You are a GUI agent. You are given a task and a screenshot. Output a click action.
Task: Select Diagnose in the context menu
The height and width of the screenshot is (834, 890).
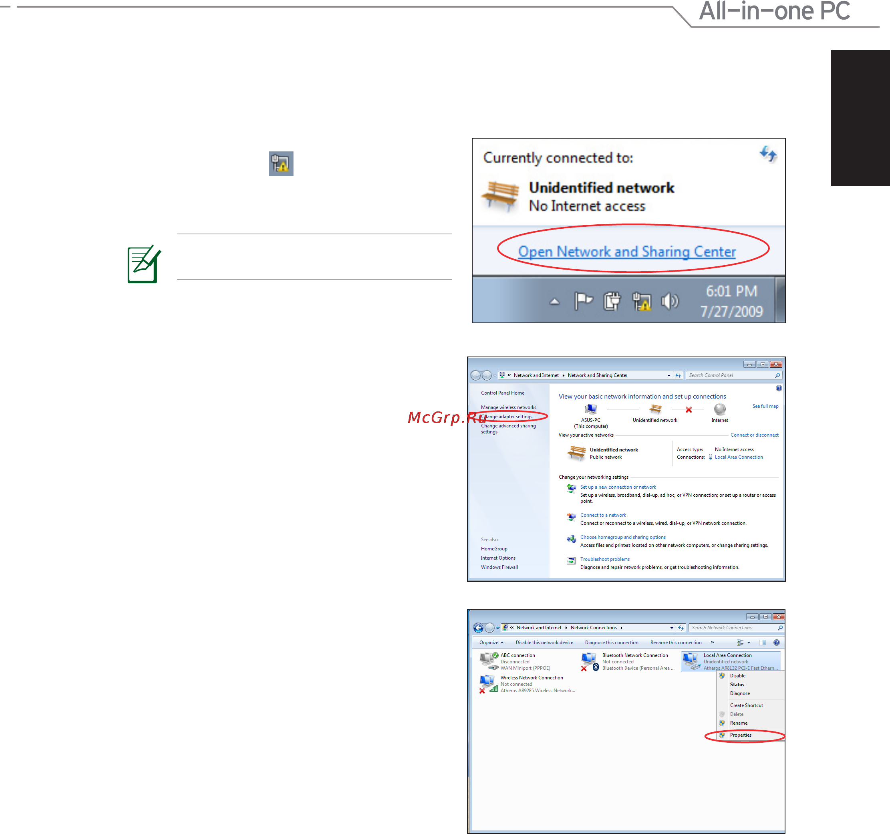739,693
